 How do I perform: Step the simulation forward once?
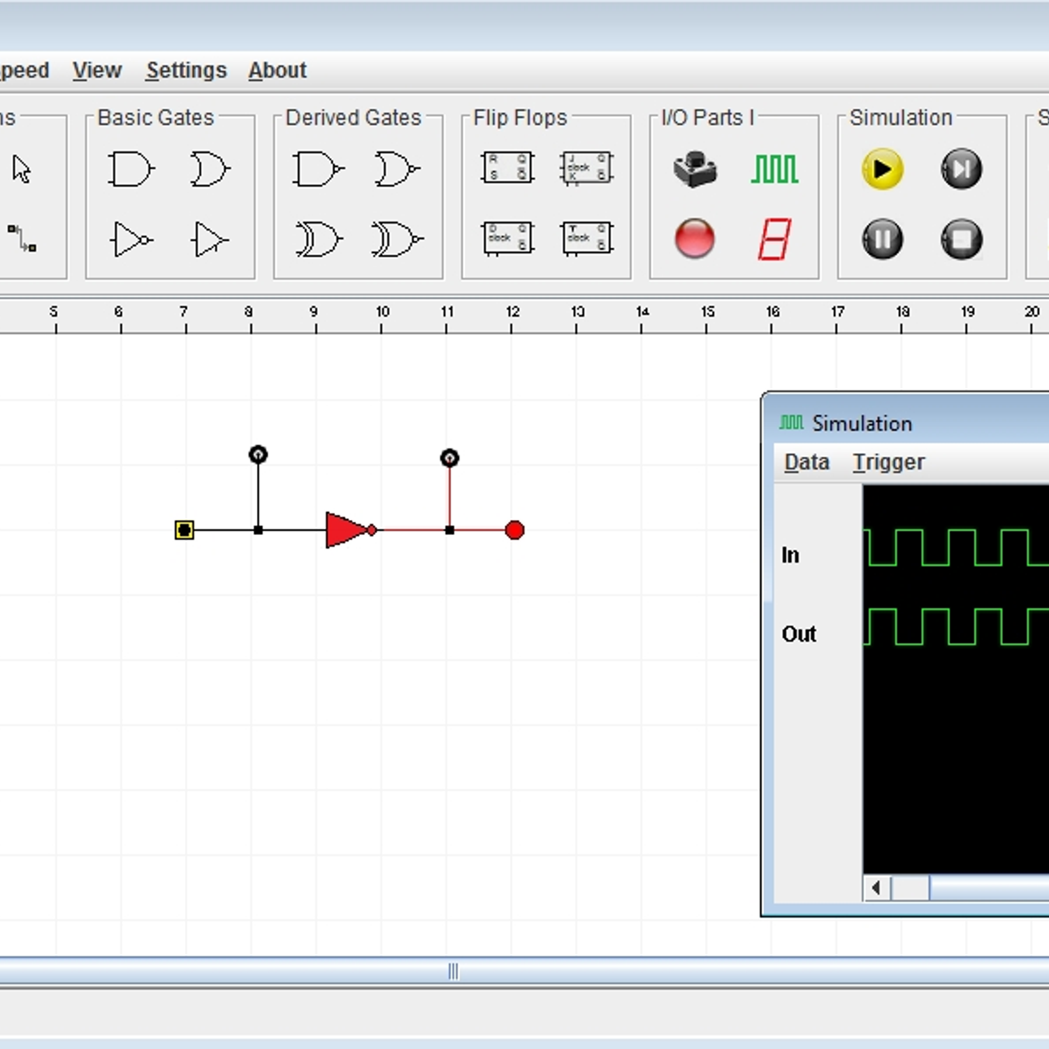(x=961, y=169)
